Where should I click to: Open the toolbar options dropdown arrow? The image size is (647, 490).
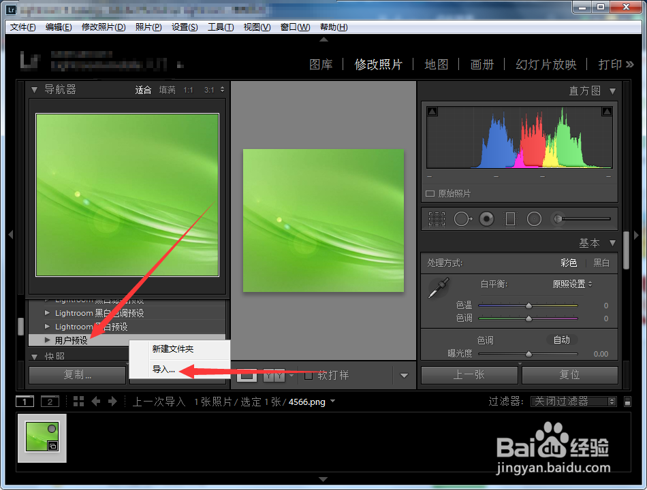point(404,376)
